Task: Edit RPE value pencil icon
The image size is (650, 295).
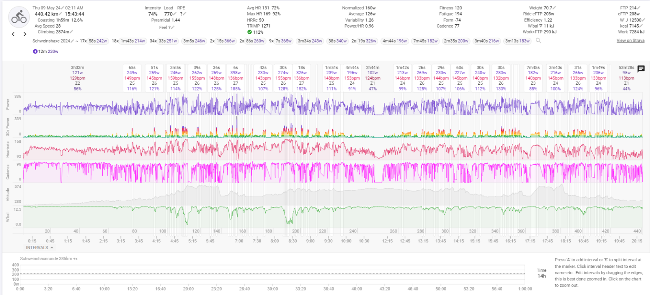Action: [x=184, y=14]
